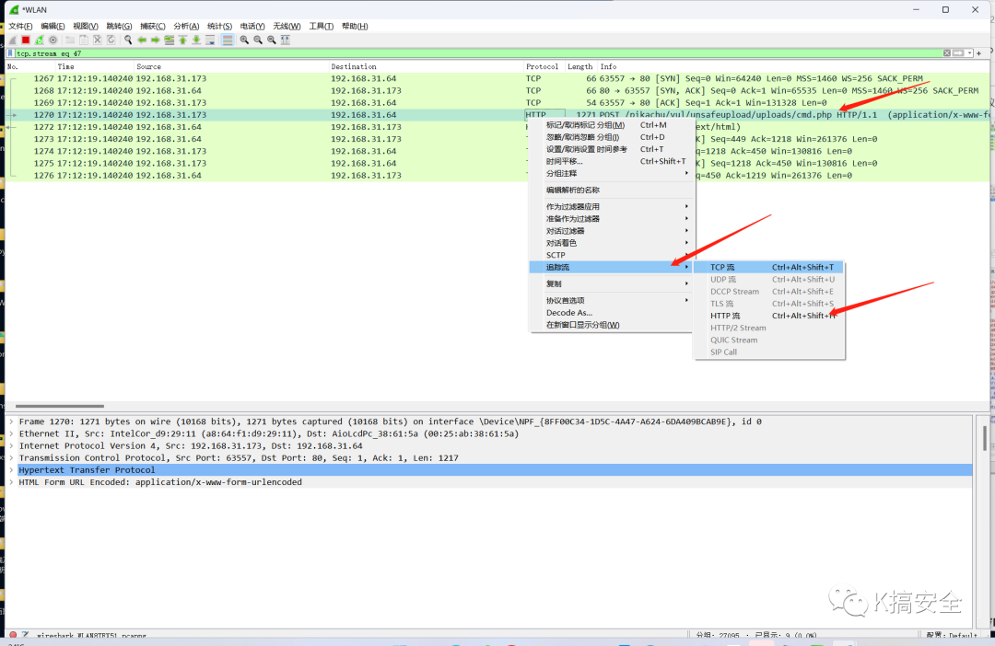Select packet row number 1267
Screen dimensions: 995x646
pyautogui.click(x=497, y=78)
